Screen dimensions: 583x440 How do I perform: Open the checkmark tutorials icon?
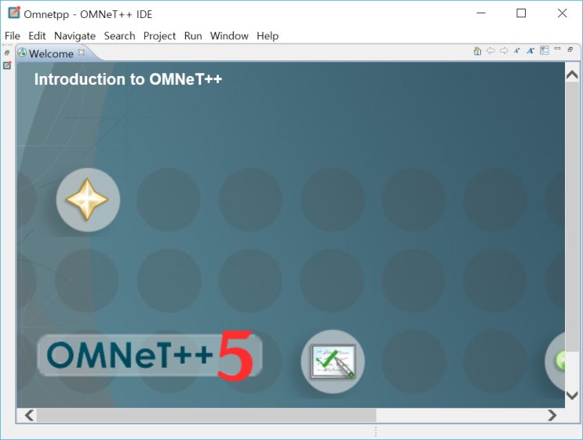pyautogui.click(x=333, y=362)
